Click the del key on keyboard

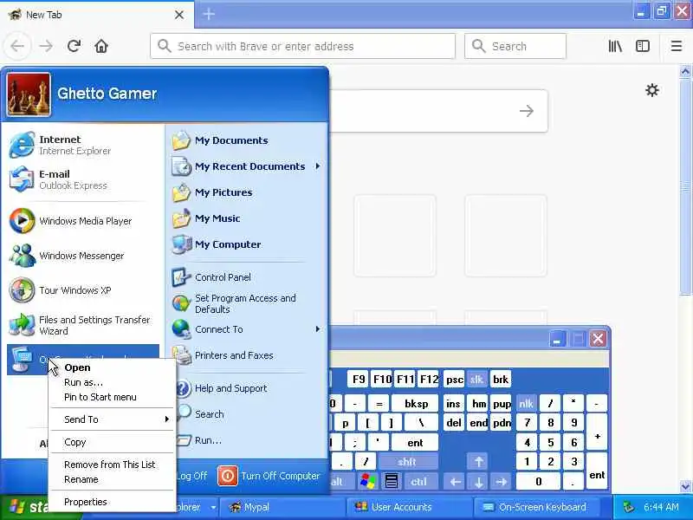[454, 423]
